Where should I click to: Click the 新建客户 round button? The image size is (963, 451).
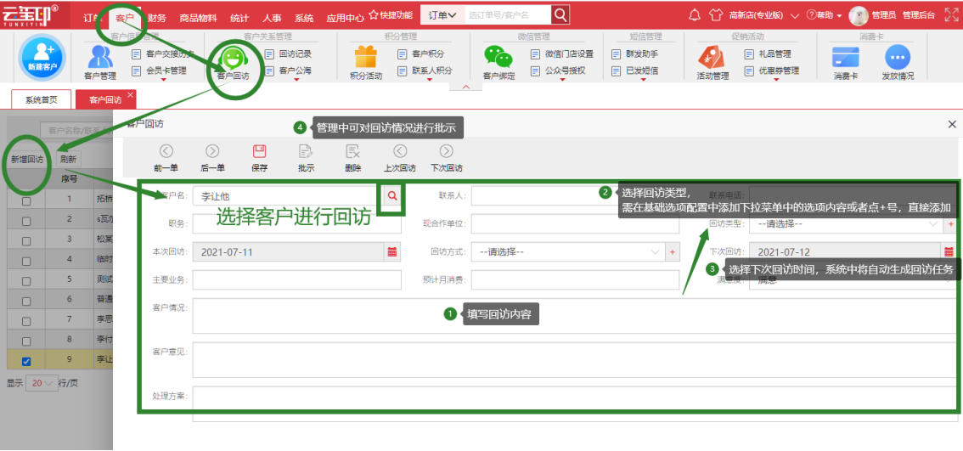point(42,59)
